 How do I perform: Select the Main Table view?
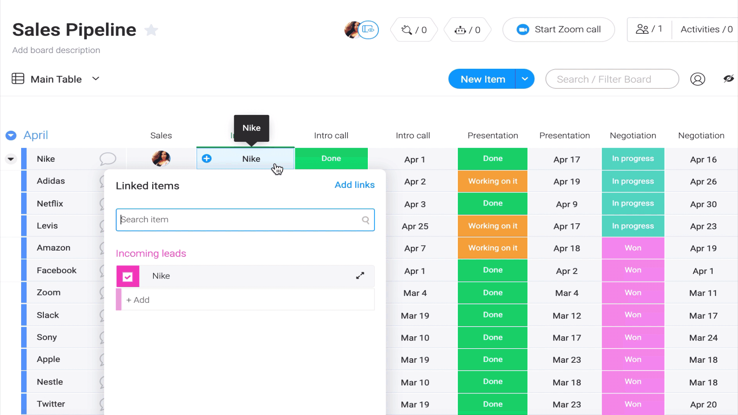click(x=56, y=79)
